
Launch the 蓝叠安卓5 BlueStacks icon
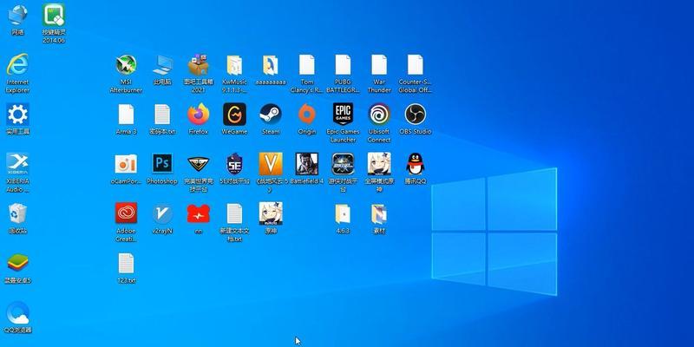click(x=17, y=263)
